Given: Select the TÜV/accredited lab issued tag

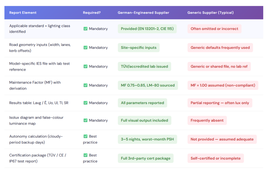Looking at the screenshot, I should [x=144, y=66].
